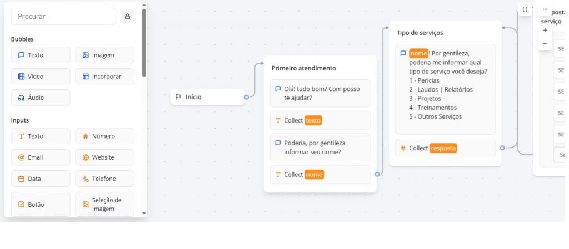
Task: Open the three-dots more options menu
Action: pos(545,9)
